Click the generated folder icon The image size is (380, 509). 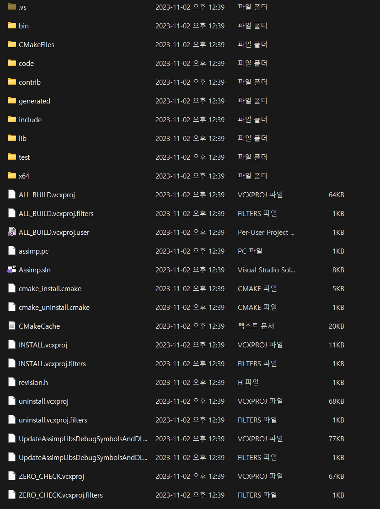coord(12,101)
